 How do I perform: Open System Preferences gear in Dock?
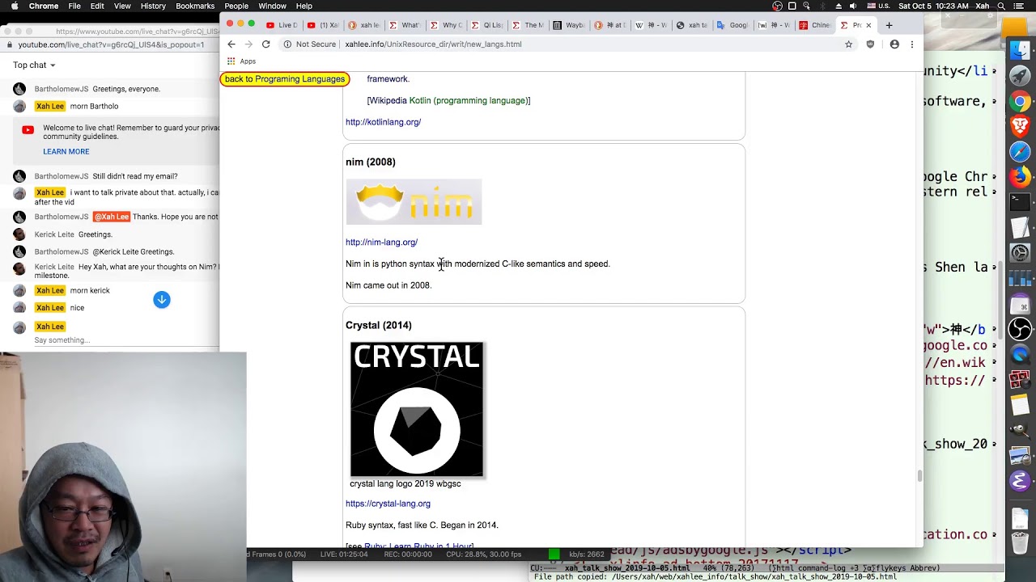pyautogui.click(x=1020, y=253)
